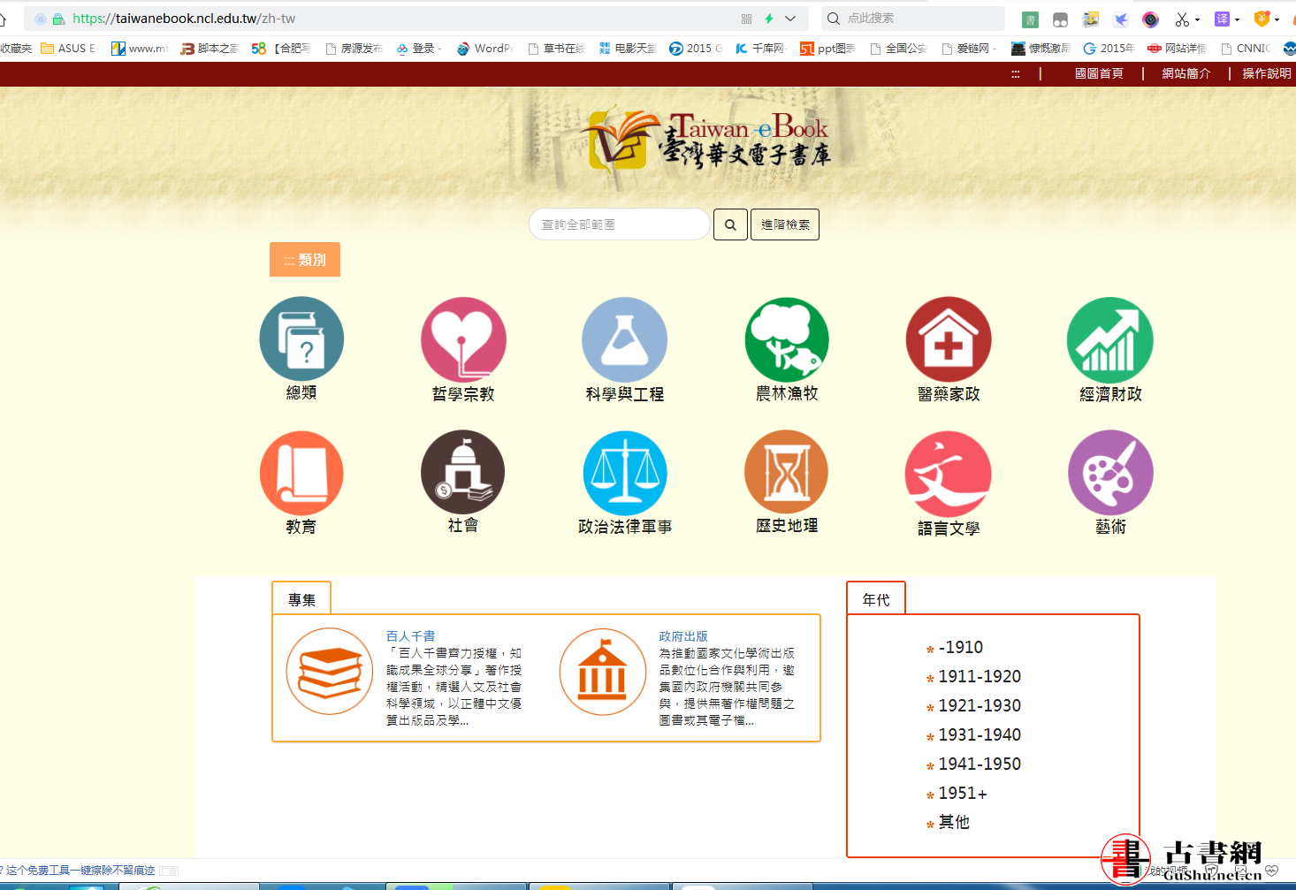Open the 58 合肥 bookmark

pyautogui.click(x=281, y=49)
